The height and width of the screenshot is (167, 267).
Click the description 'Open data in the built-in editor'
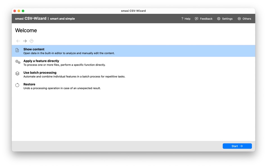[x=69, y=53]
